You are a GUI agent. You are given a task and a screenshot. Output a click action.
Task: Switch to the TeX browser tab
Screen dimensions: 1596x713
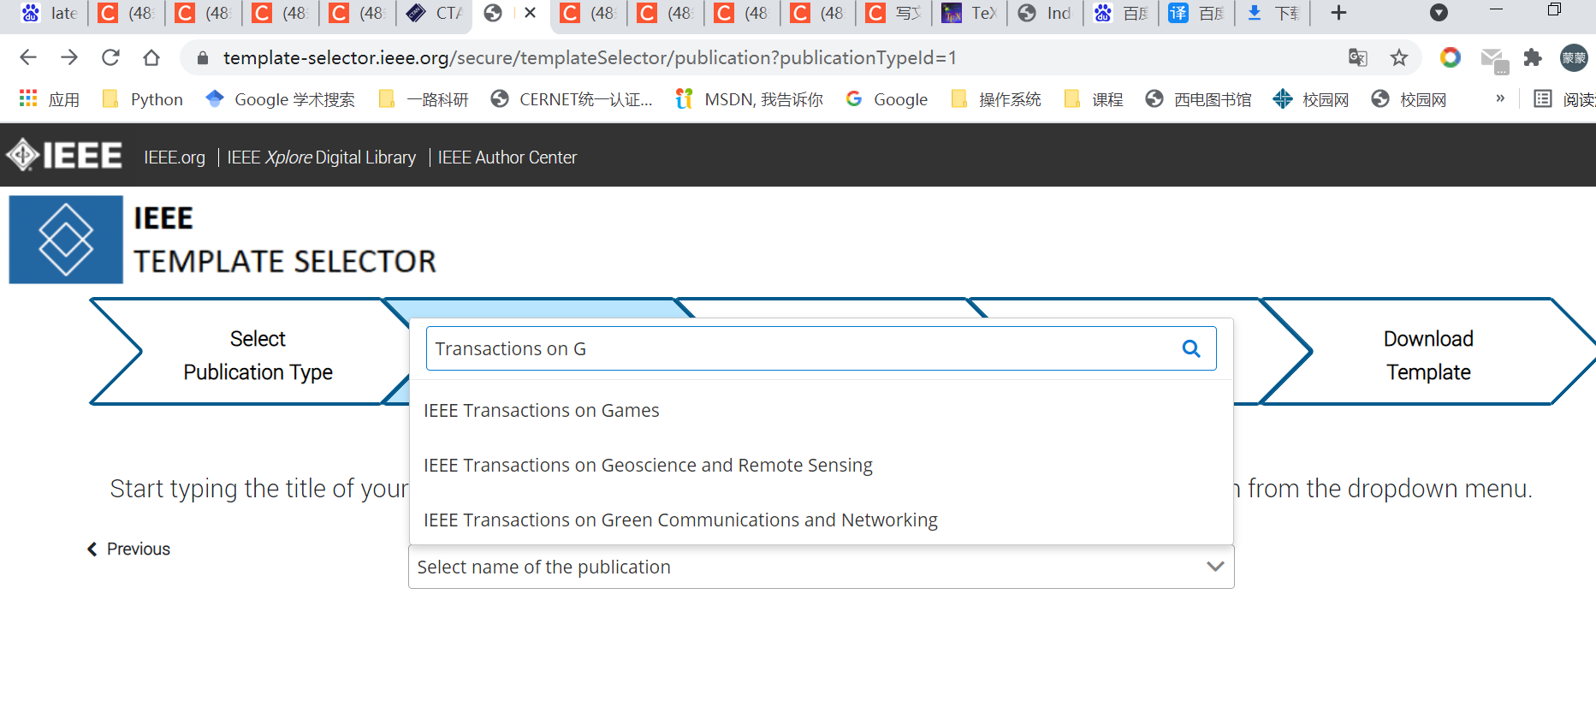(970, 13)
